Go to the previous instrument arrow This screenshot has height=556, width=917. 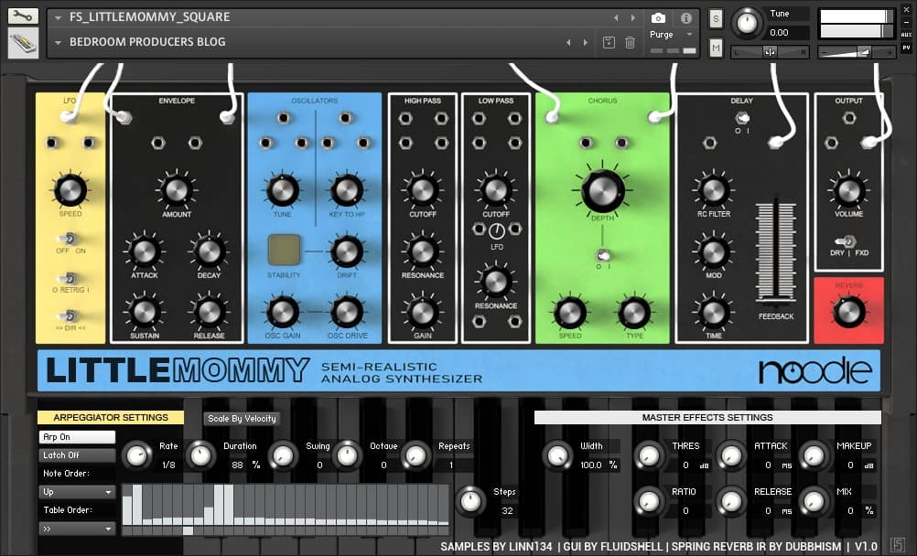pos(616,18)
